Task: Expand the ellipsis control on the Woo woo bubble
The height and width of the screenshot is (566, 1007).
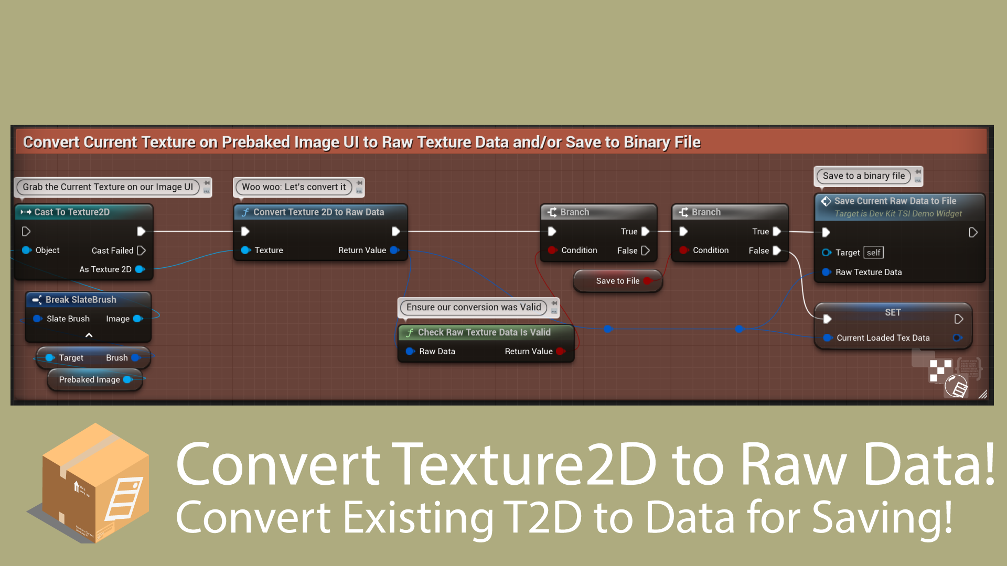Action: (359, 191)
